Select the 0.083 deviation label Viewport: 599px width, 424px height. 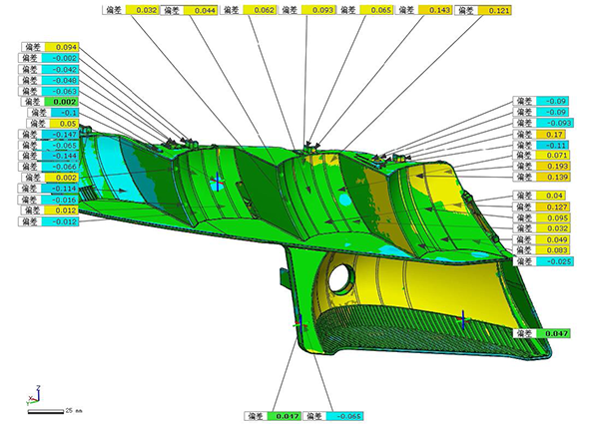(x=554, y=250)
